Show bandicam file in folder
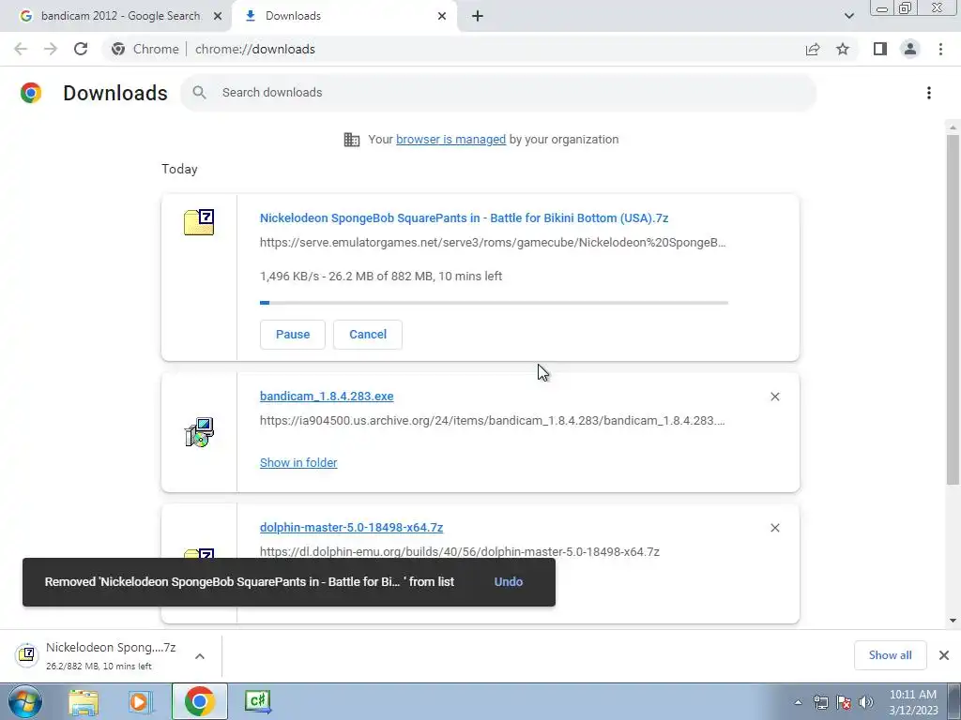 click(298, 463)
